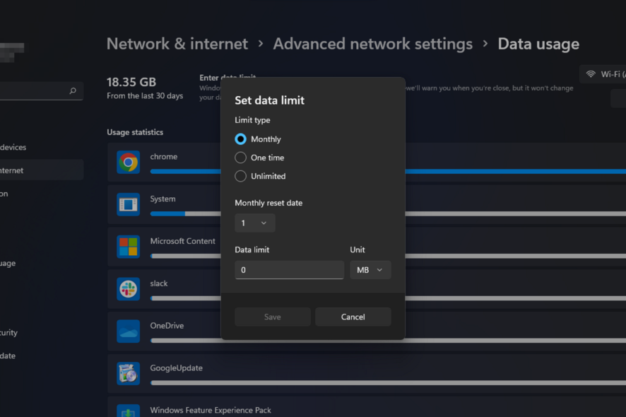Image resolution: width=626 pixels, height=417 pixels.
Task: Click the Data limit input field
Action: (289, 270)
